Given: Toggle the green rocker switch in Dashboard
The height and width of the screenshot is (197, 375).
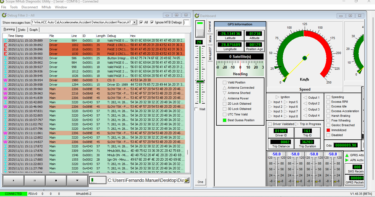Looking at the screenshot, I should tap(200, 29).
